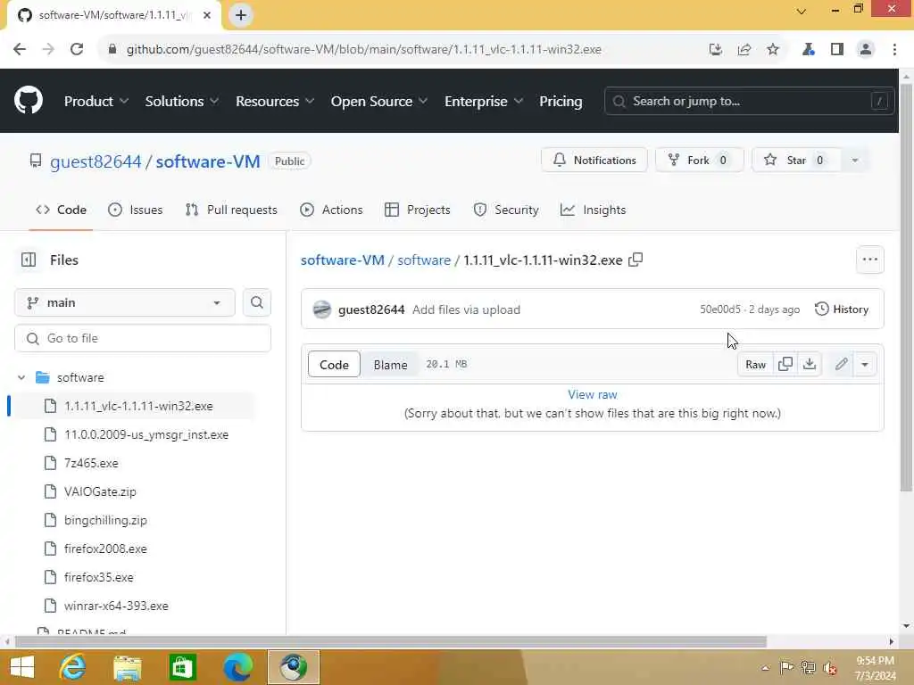Open winrar-x64-393.exe in the file tree
Screen dimensions: 914x685
click(116, 606)
